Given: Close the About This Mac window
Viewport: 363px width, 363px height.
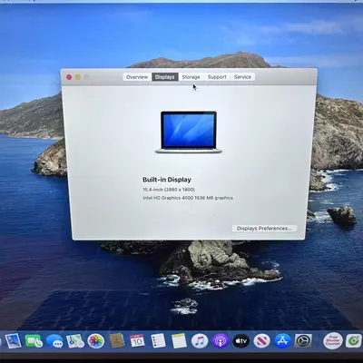Looking at the screenshot, I should tap(69, 77).
